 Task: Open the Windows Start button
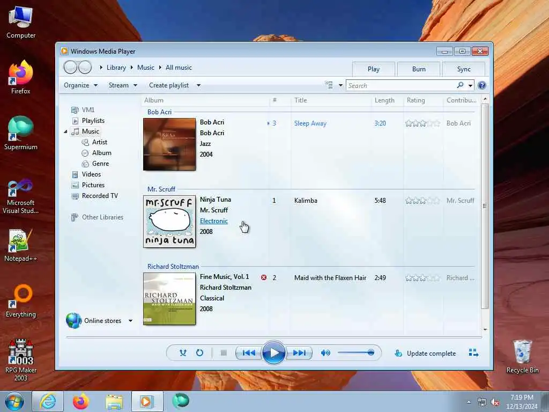click(14, 401)
